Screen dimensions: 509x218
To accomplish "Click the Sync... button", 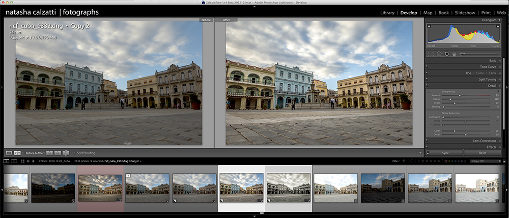I will click(446, 153).
